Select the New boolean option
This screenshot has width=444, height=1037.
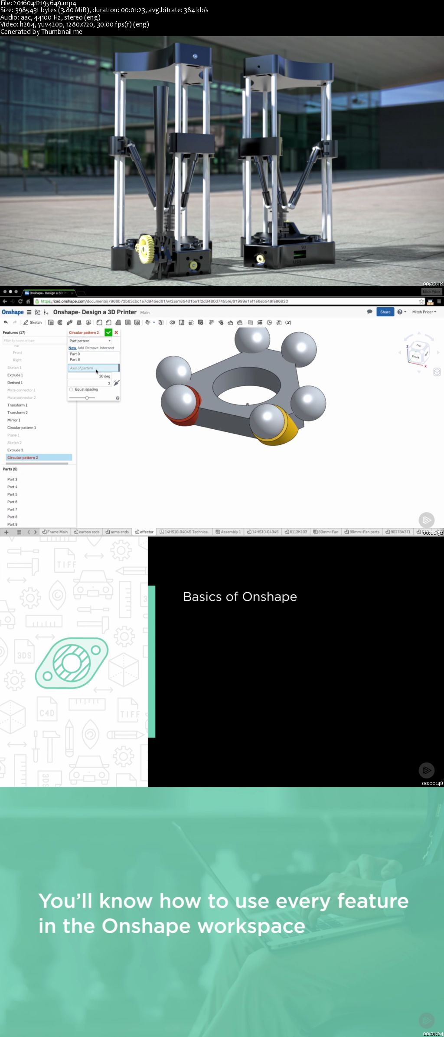click(x=72, y=348)
